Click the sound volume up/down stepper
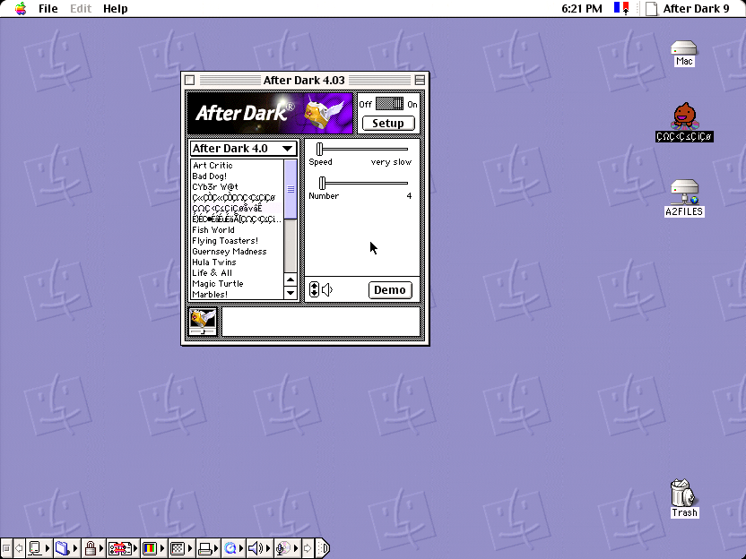Screen dimensions: 746x559 pyautogui.click(x=314, y=289)
